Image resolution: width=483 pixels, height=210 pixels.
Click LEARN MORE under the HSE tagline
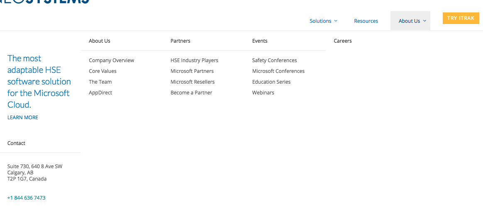coord(23,118)
